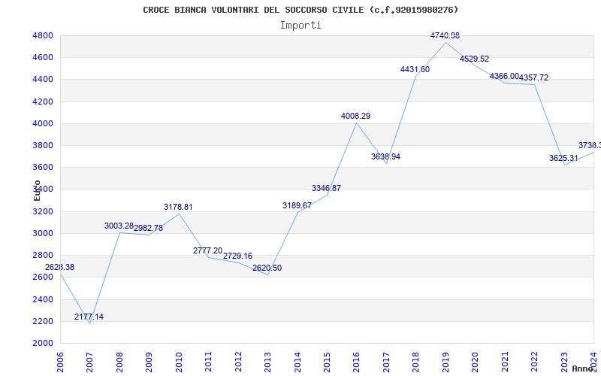
Task: Click the 3346.87 data label
Action: click(x=326, y=189)
